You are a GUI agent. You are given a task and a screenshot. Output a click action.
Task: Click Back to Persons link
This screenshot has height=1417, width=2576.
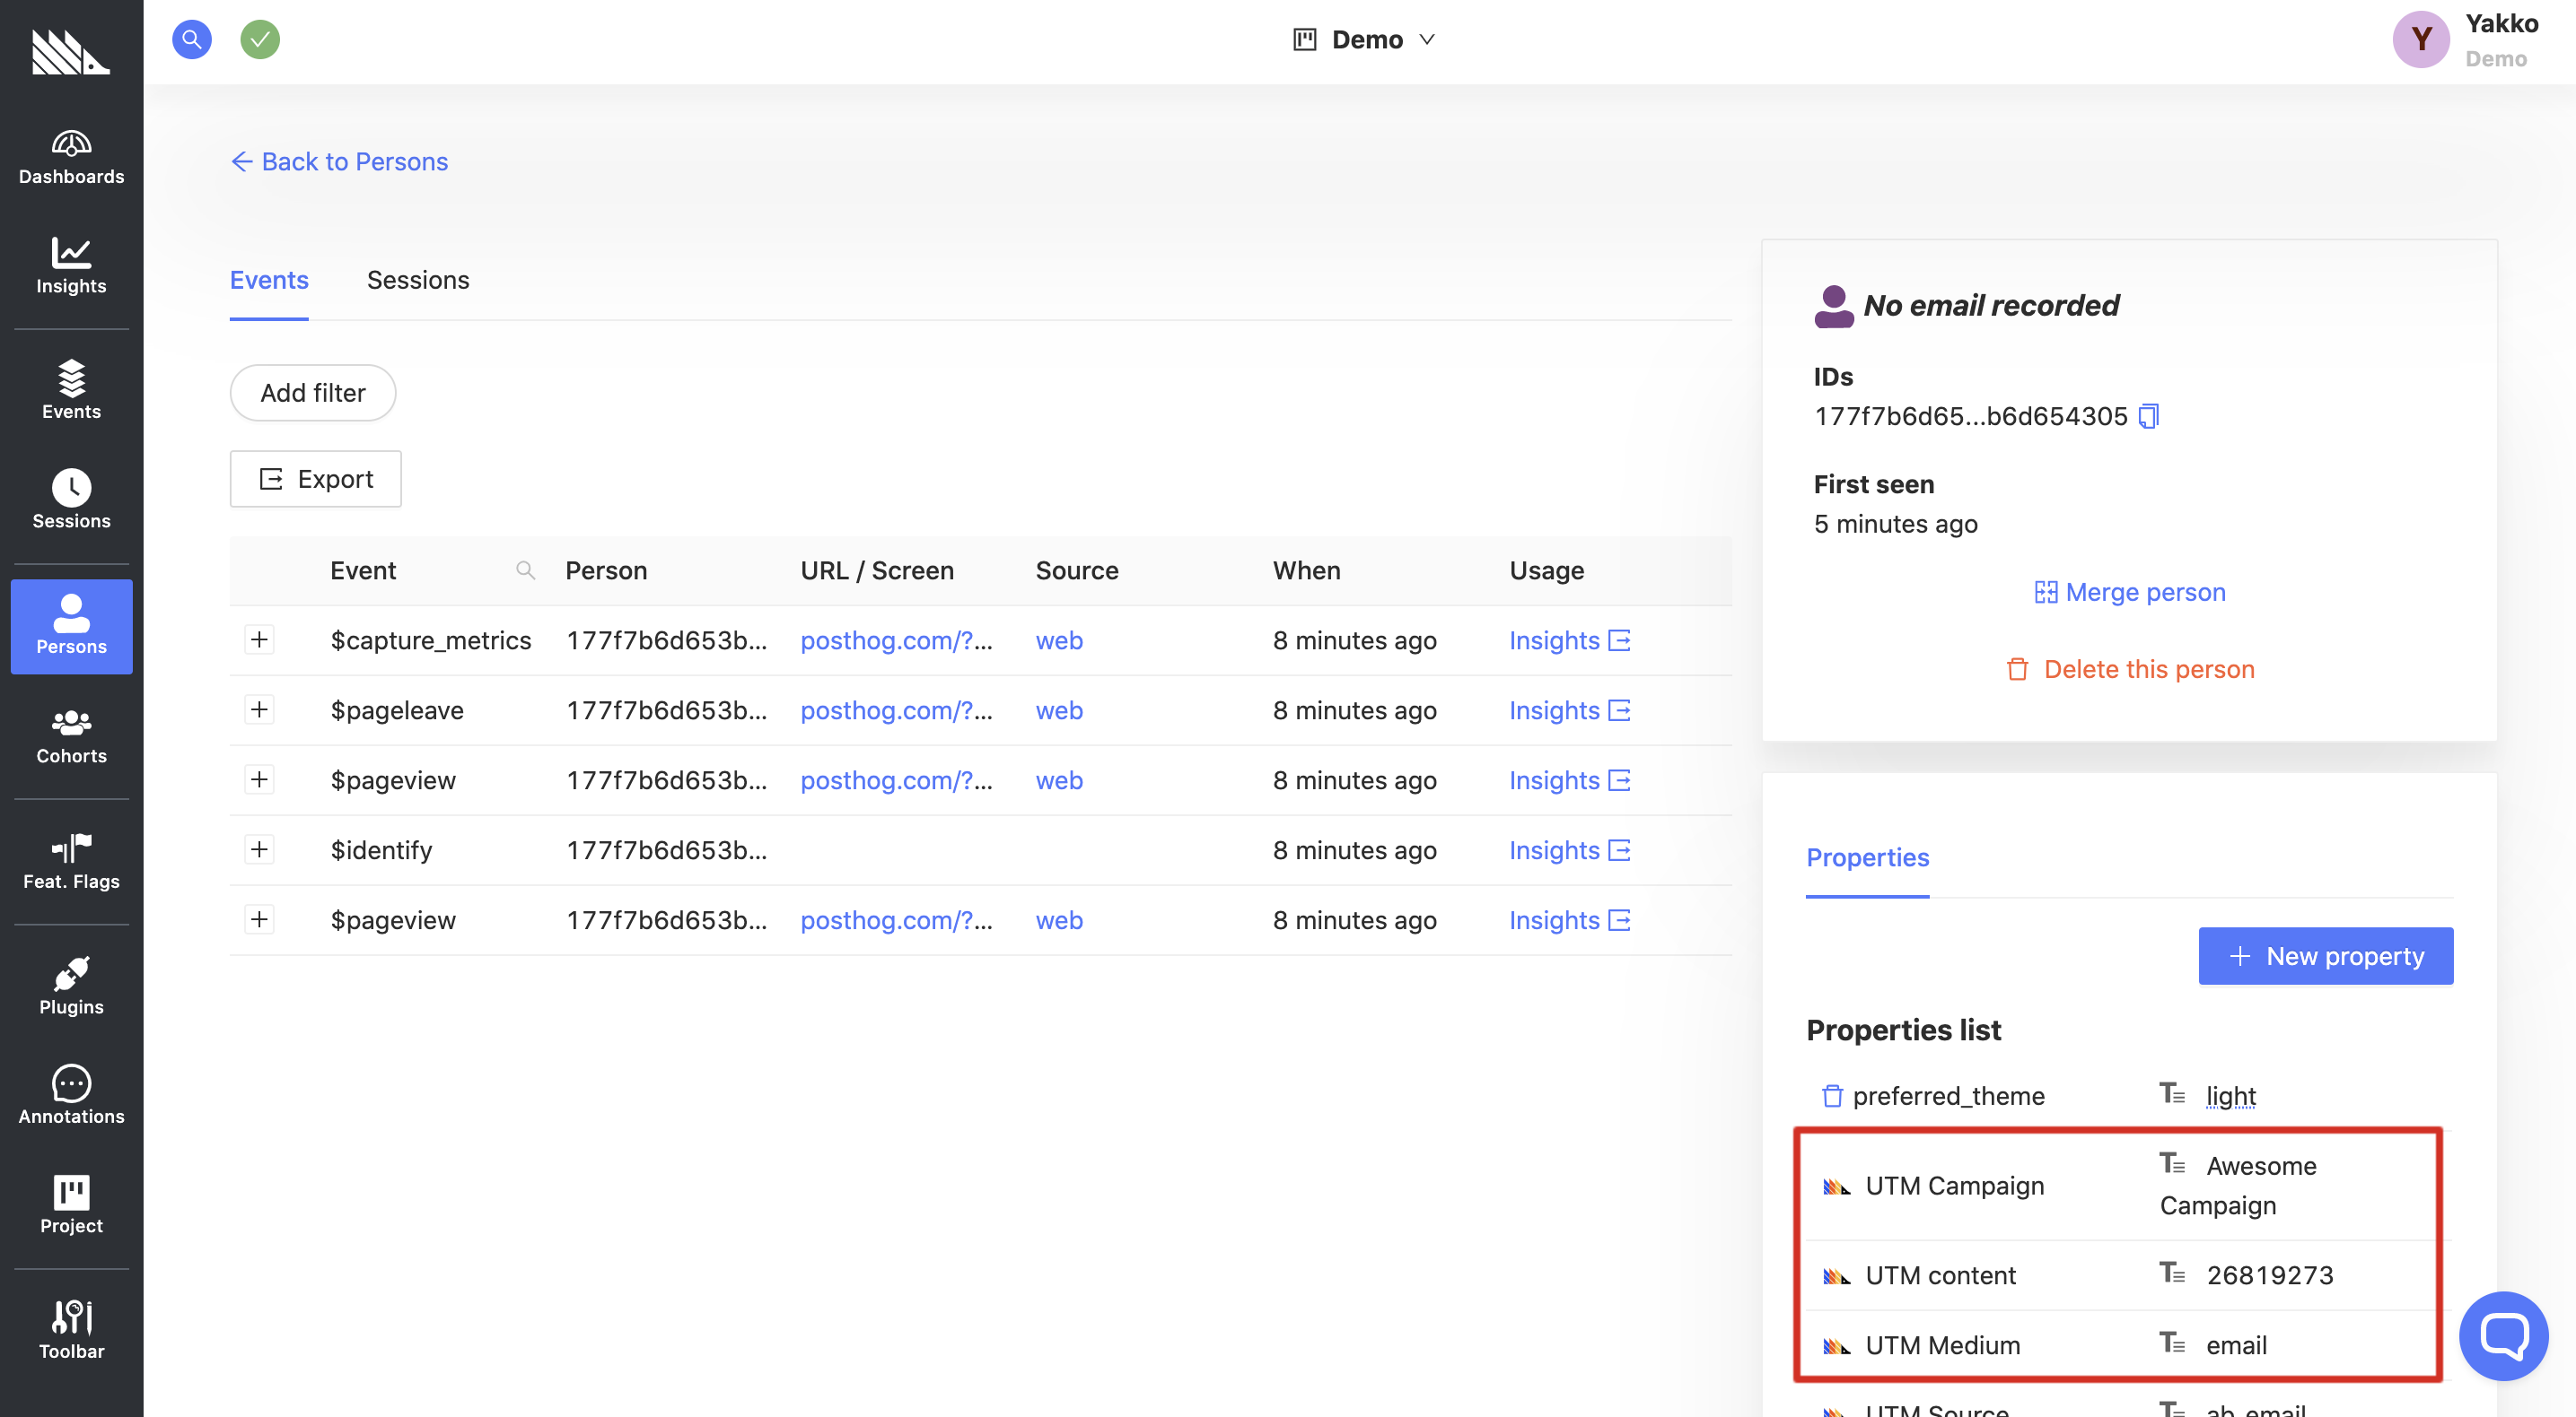coord(337,159)
